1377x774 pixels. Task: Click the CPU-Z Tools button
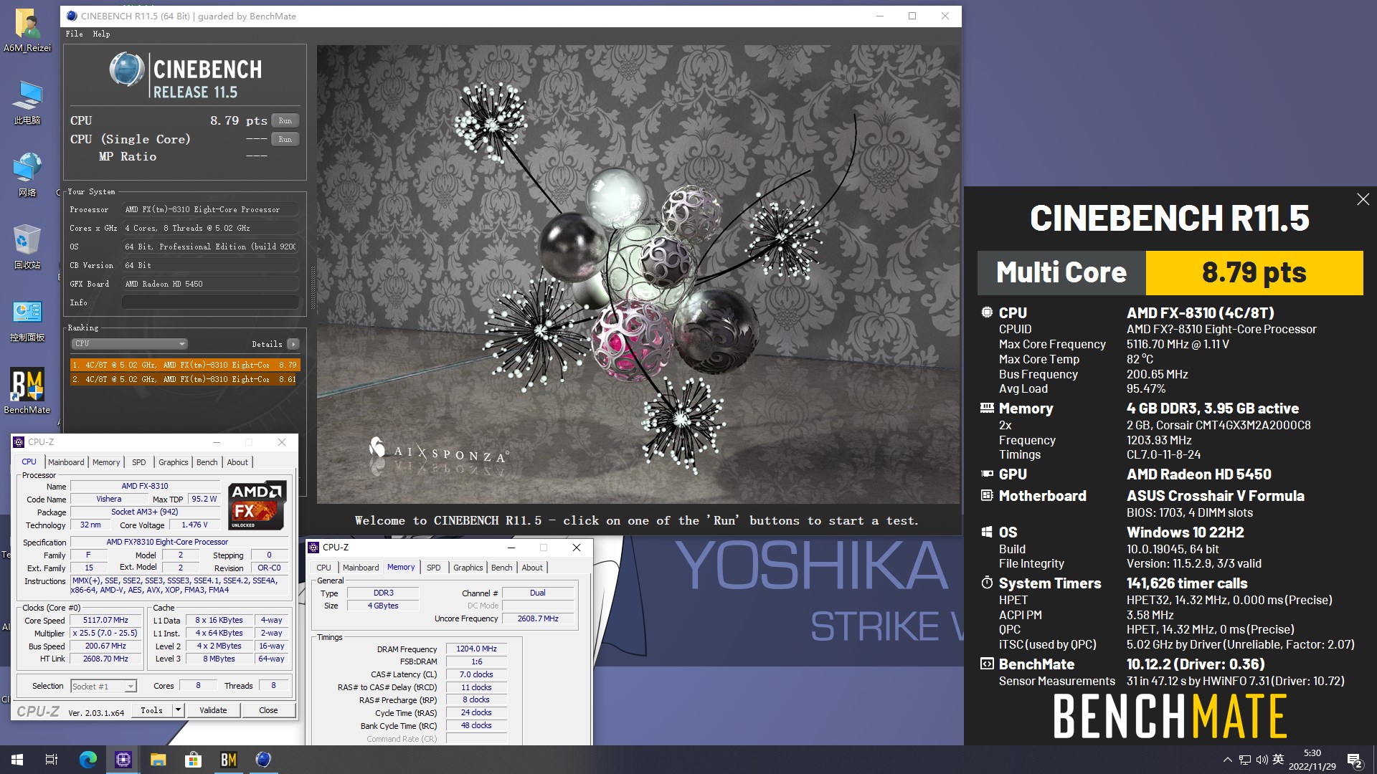[151, 710]
